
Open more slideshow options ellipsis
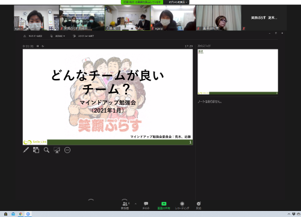(x=67, y=150)
